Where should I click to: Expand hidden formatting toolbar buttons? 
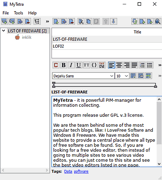tap(160, 65)
